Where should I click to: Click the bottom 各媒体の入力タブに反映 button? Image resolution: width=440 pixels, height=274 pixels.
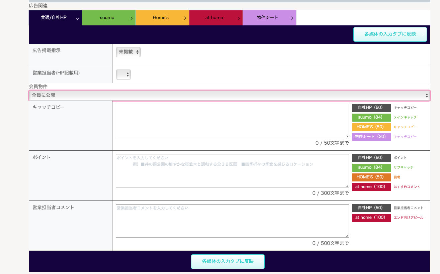228,261
